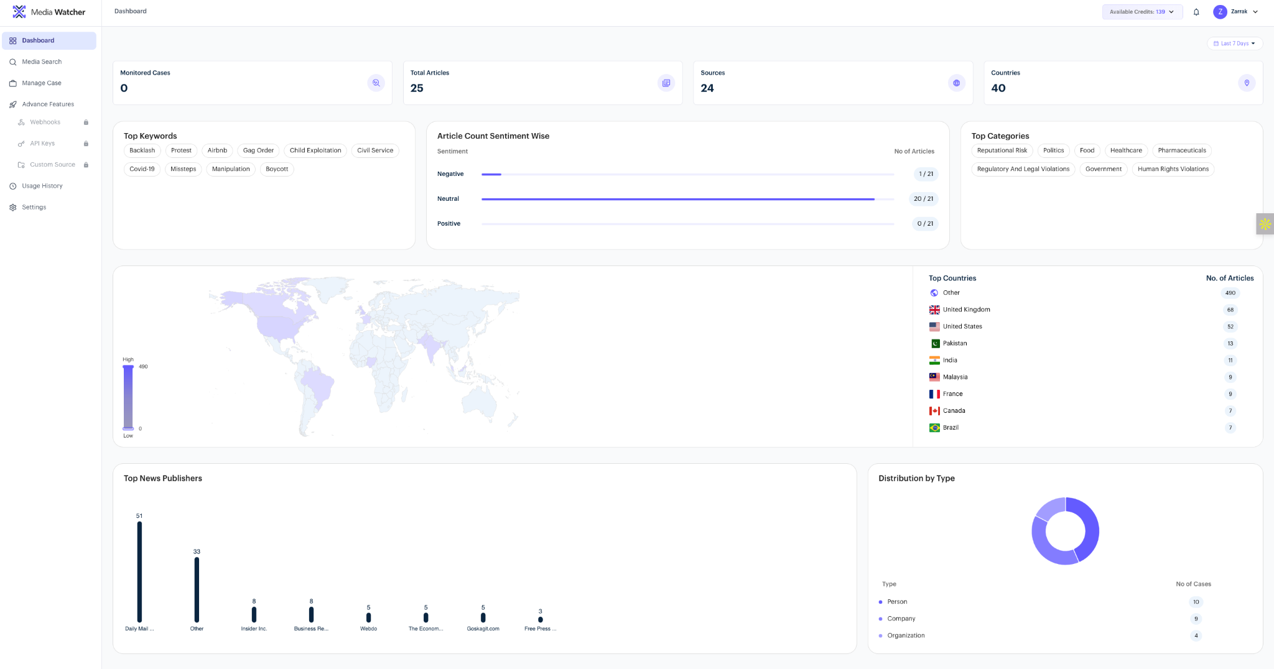This screenshot has width=1274, height=669.
Task: Click the Daily Mail publisher bar
Action: (139, 572)
